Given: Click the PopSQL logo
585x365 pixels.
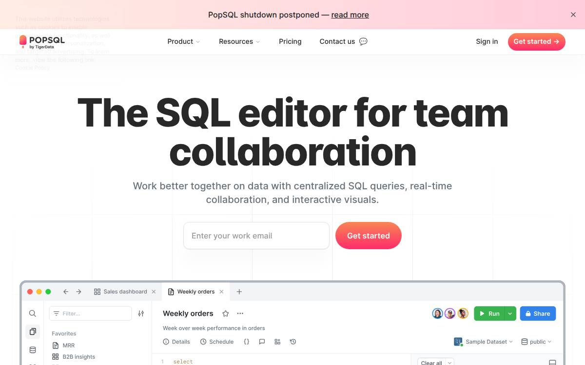Looking at the screenshot, I should click(x=42, y=42).
